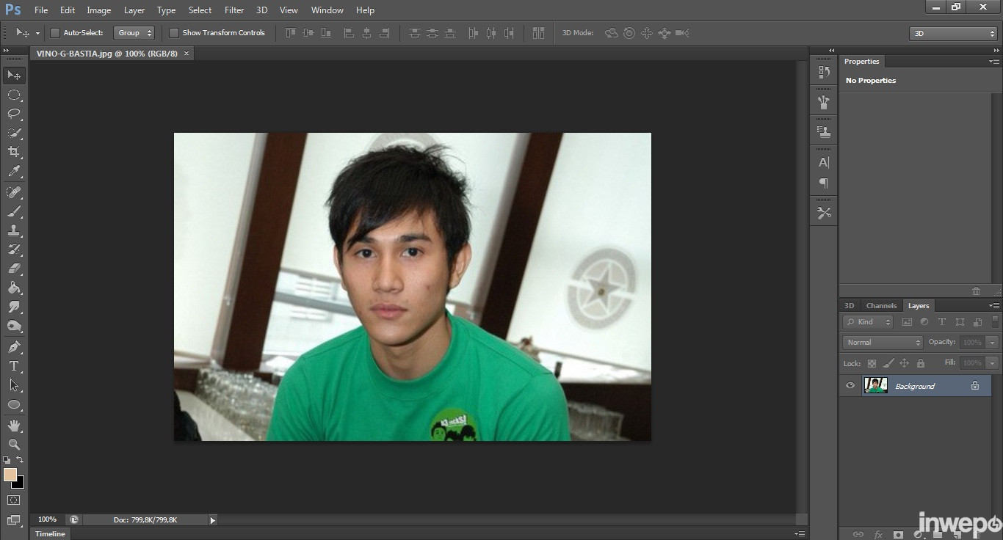Select the Hand tool
Screen dimensions: 1003x540
[x=14, y=425]
